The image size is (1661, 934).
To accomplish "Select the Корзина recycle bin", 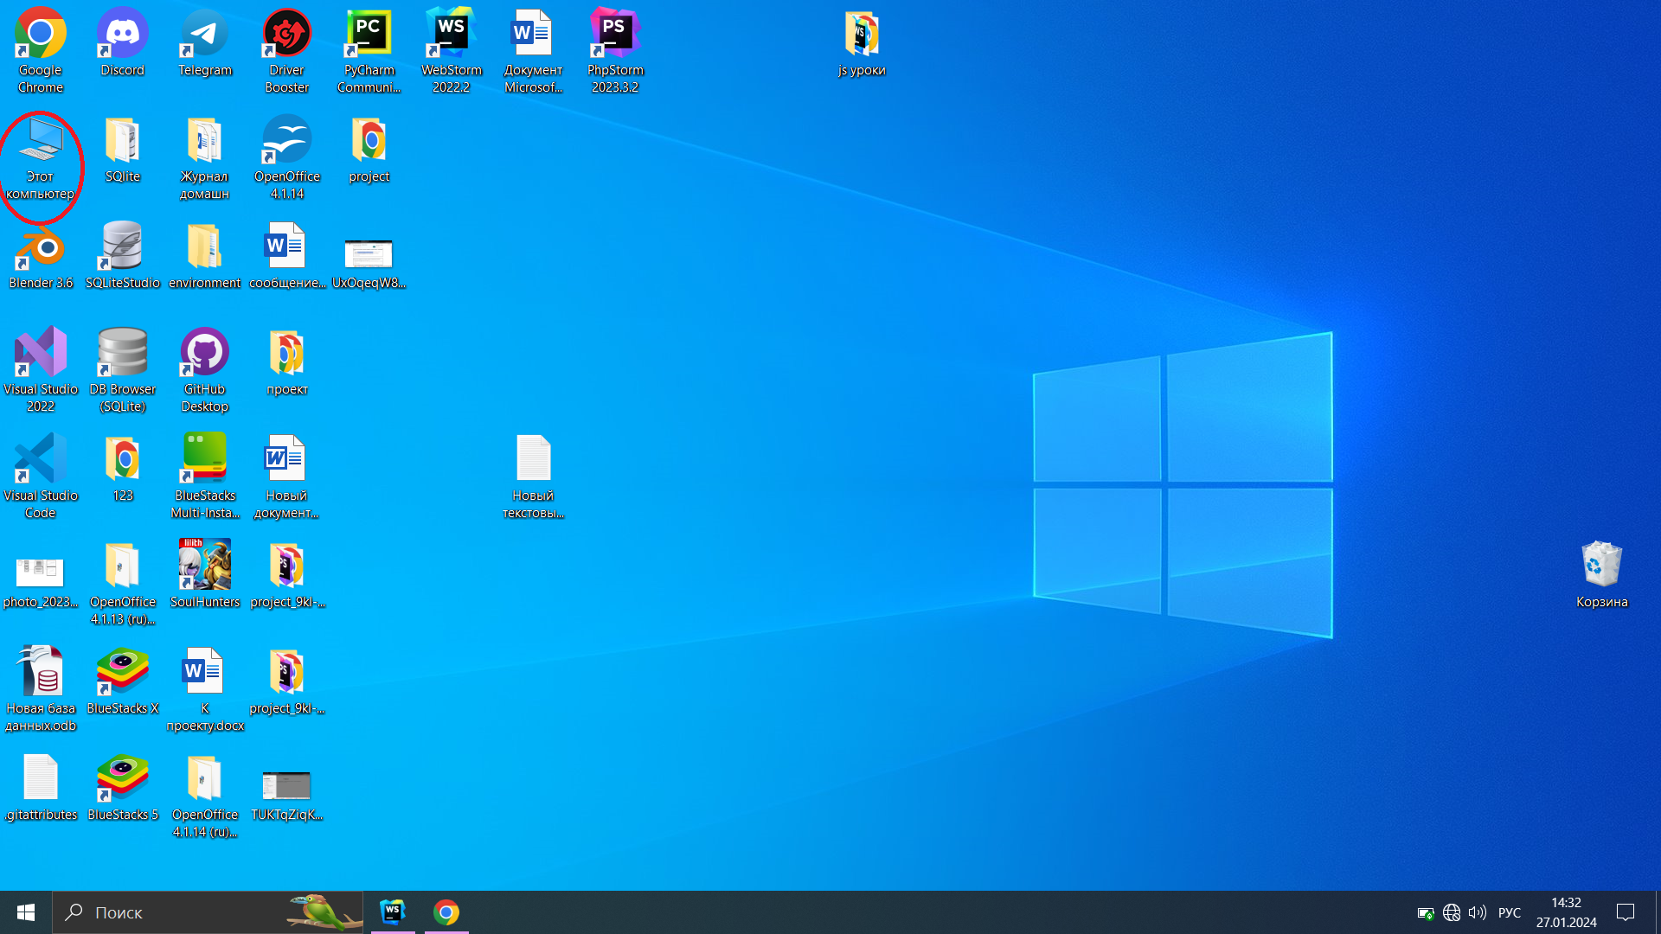I will coord(1602,575).
